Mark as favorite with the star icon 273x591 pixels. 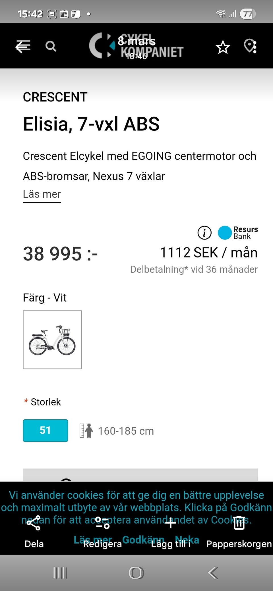(x=223, y=47)
